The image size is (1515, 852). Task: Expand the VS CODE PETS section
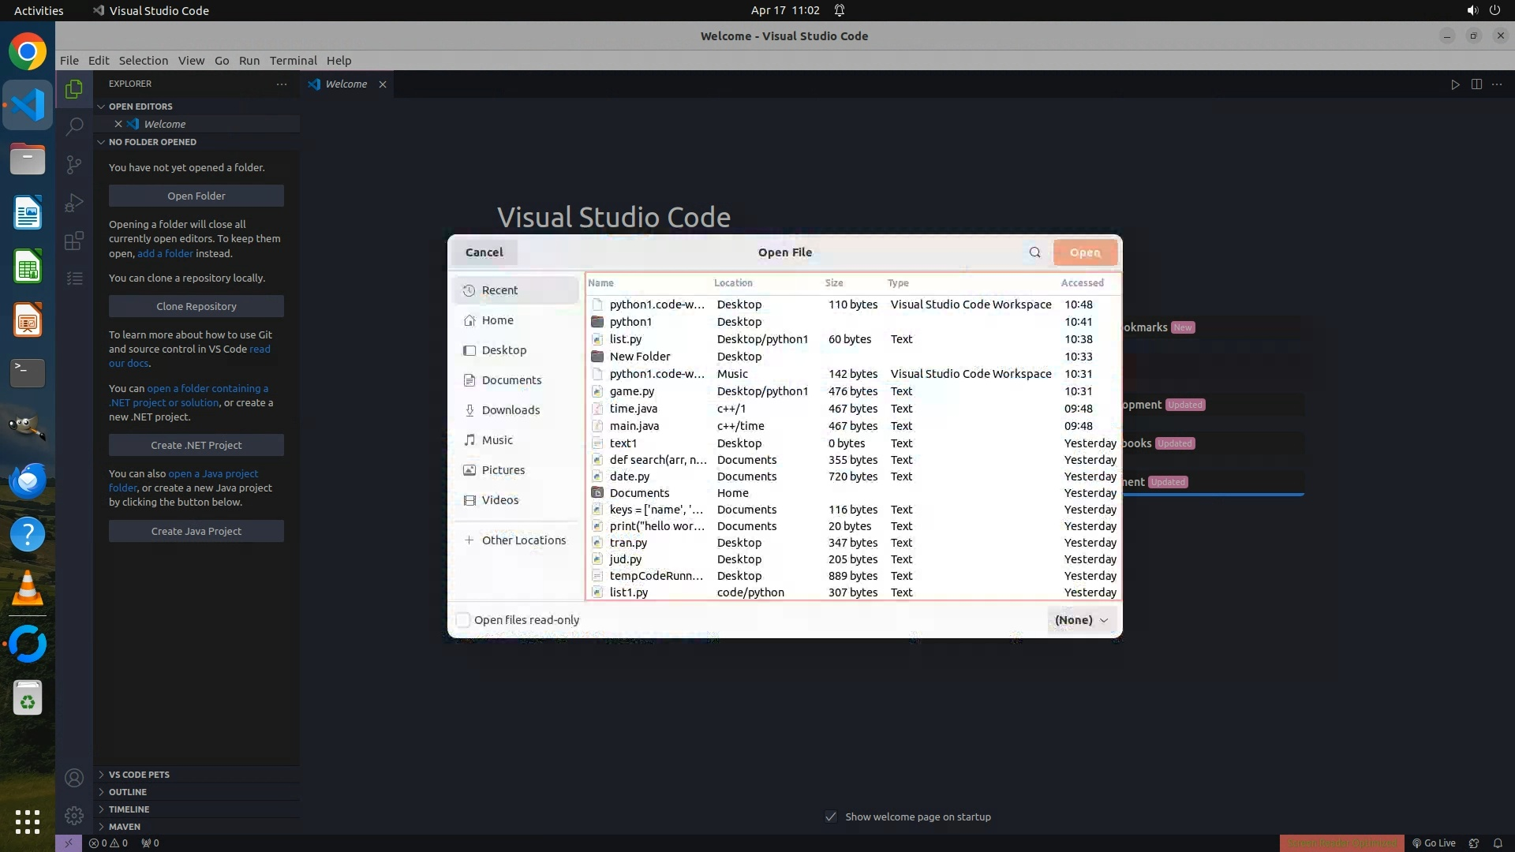click(139, 775)
